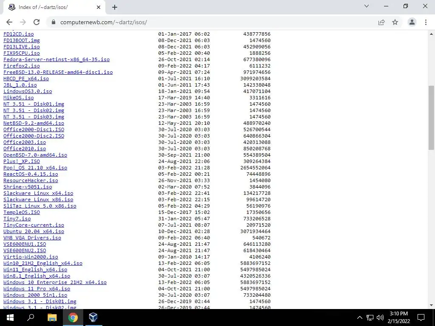Open TinyCore-current.iso link
Viewport: 435px width, 326px height.
[x=34, y=225]
